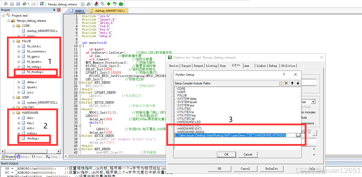Viewport: 362px width, 177px height.
Task: Switch to the Templates bottom panel tab
Action: point(53,157)
